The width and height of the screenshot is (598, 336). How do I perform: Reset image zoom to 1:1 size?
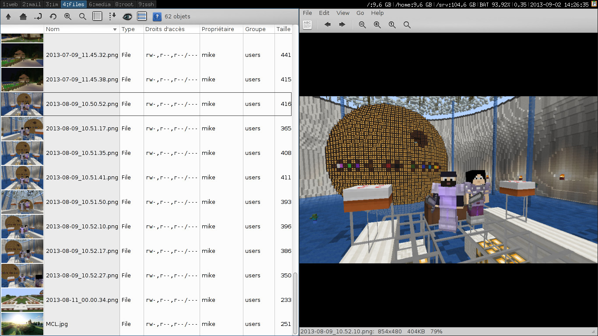[392, 25]
